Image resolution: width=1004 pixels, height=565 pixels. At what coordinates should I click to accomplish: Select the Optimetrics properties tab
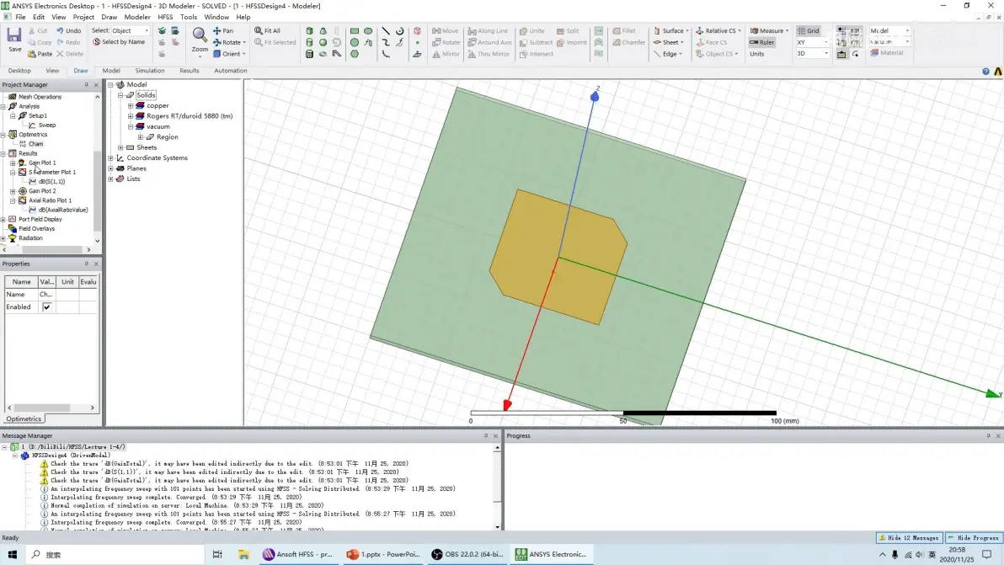click(24, 419)
